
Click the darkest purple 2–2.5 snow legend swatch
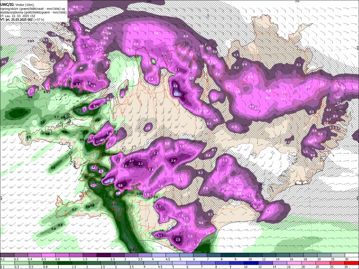pos(103,255)
